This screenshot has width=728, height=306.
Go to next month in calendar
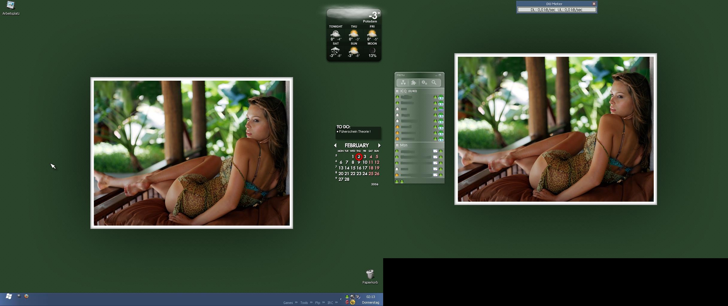(x=379, y=146)
